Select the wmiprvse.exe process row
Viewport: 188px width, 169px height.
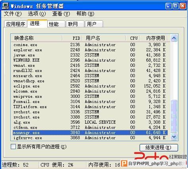(90, 96)
